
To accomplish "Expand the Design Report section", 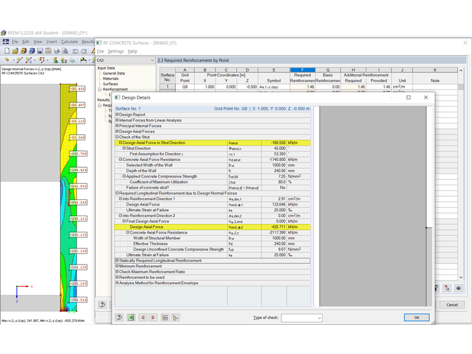I will click(117, 115).
